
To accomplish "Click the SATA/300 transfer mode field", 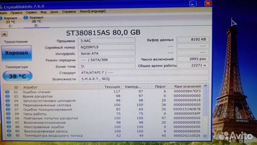I will 107,60.
